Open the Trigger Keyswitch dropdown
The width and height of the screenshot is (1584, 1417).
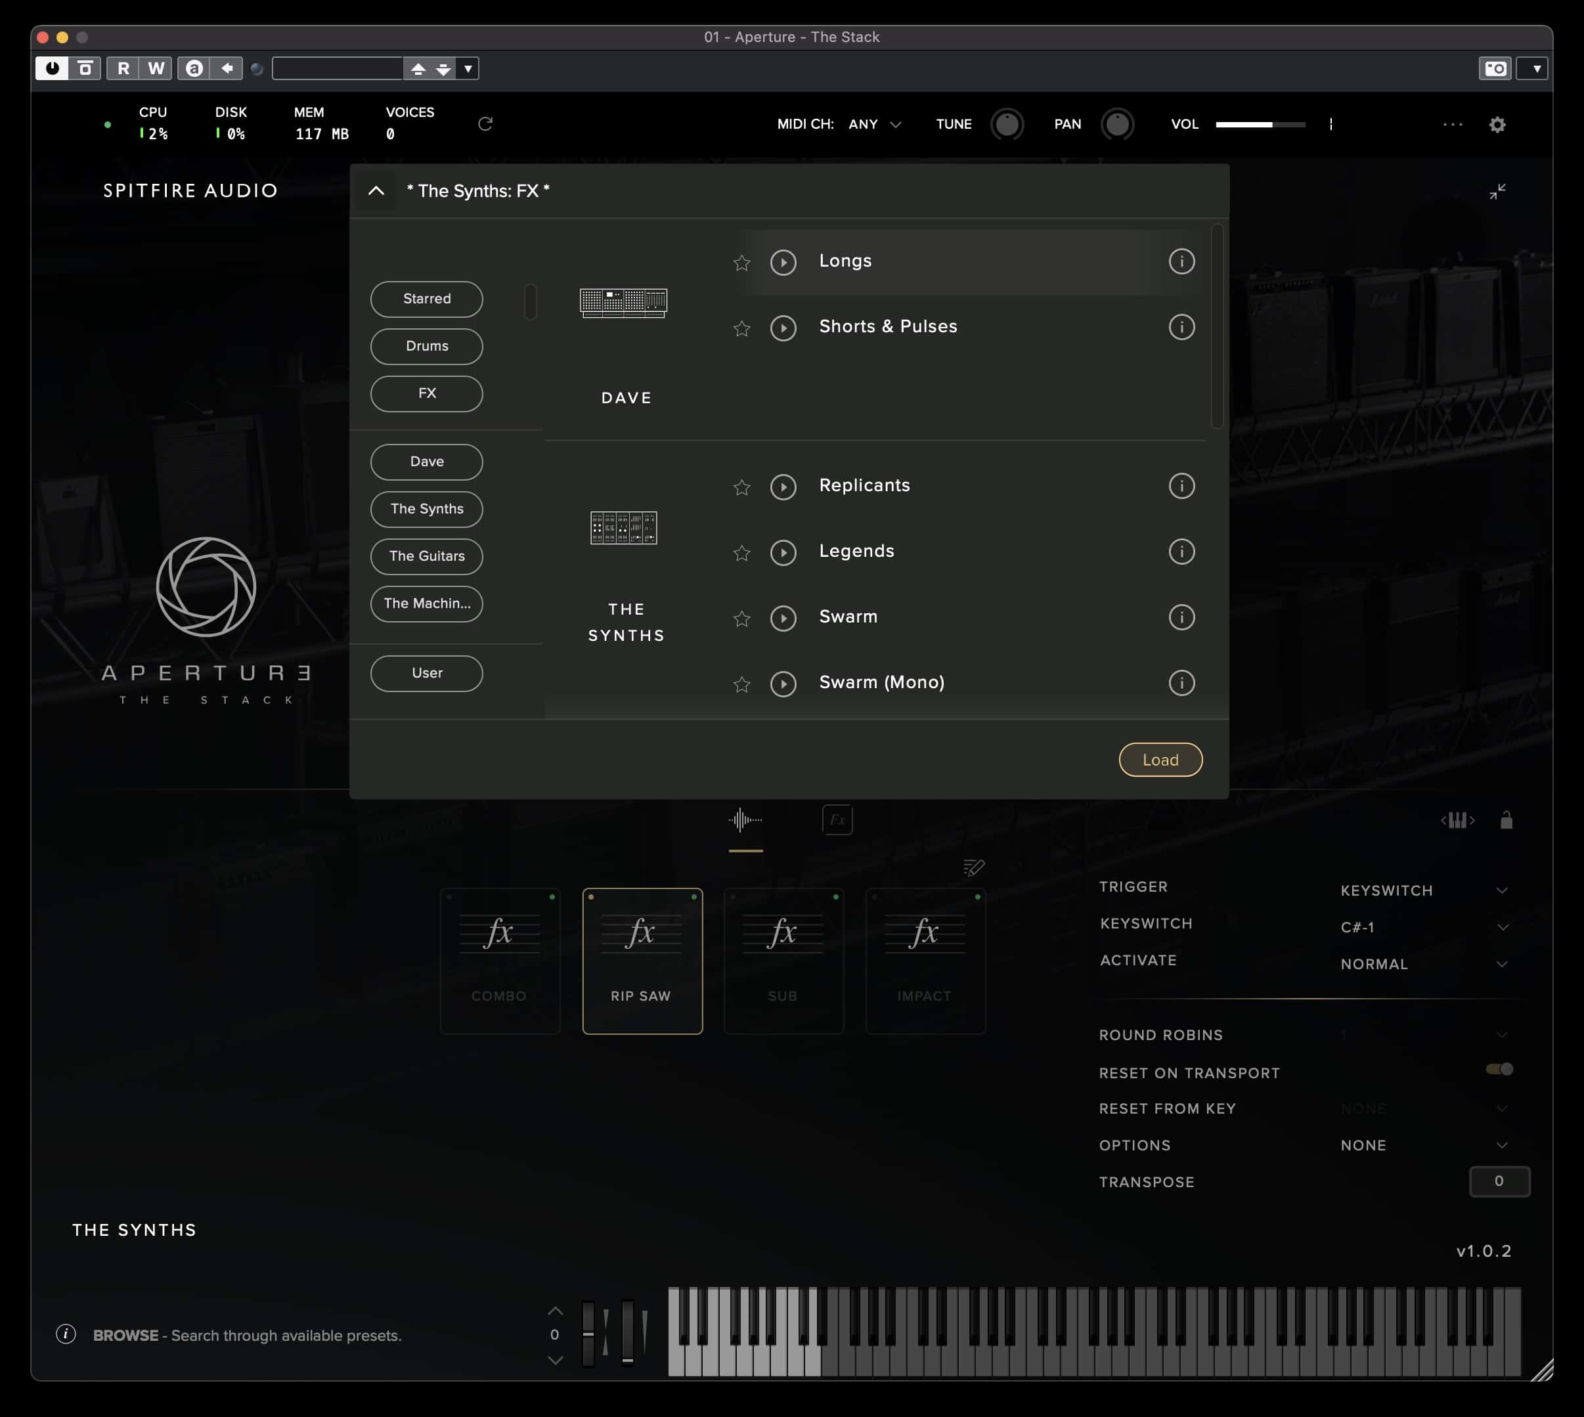point(1424,890)
